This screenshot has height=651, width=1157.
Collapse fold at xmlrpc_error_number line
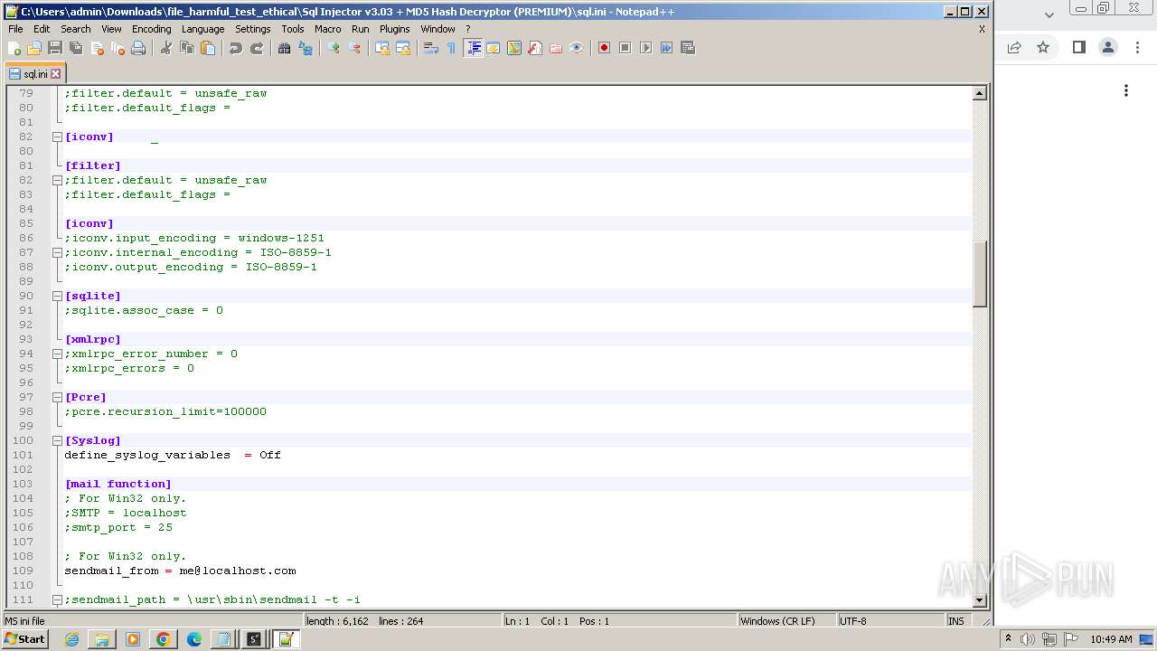57,354
